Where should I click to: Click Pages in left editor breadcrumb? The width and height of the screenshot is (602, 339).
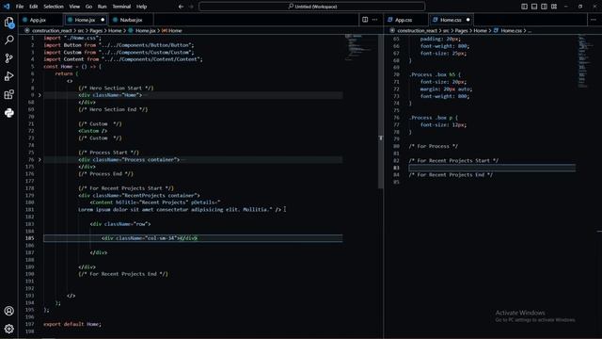tap(96, 30)
